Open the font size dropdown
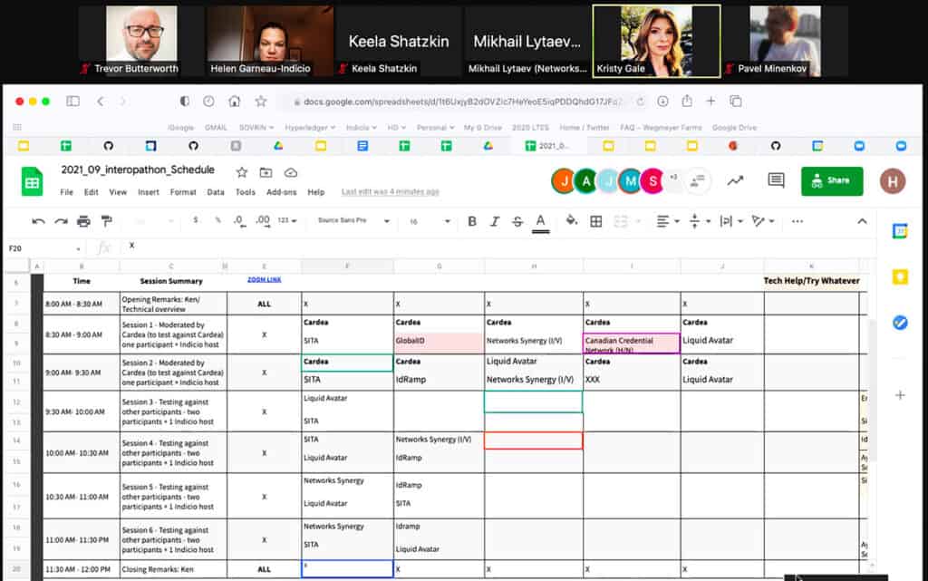The image size is (928, 581). pos(430,221)
